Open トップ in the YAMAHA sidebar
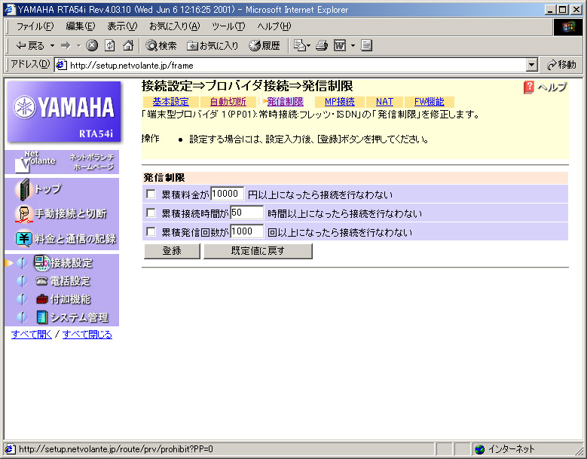Image resolution: width=587 pixels, height=459 pixels. click(x=47, y=189)
